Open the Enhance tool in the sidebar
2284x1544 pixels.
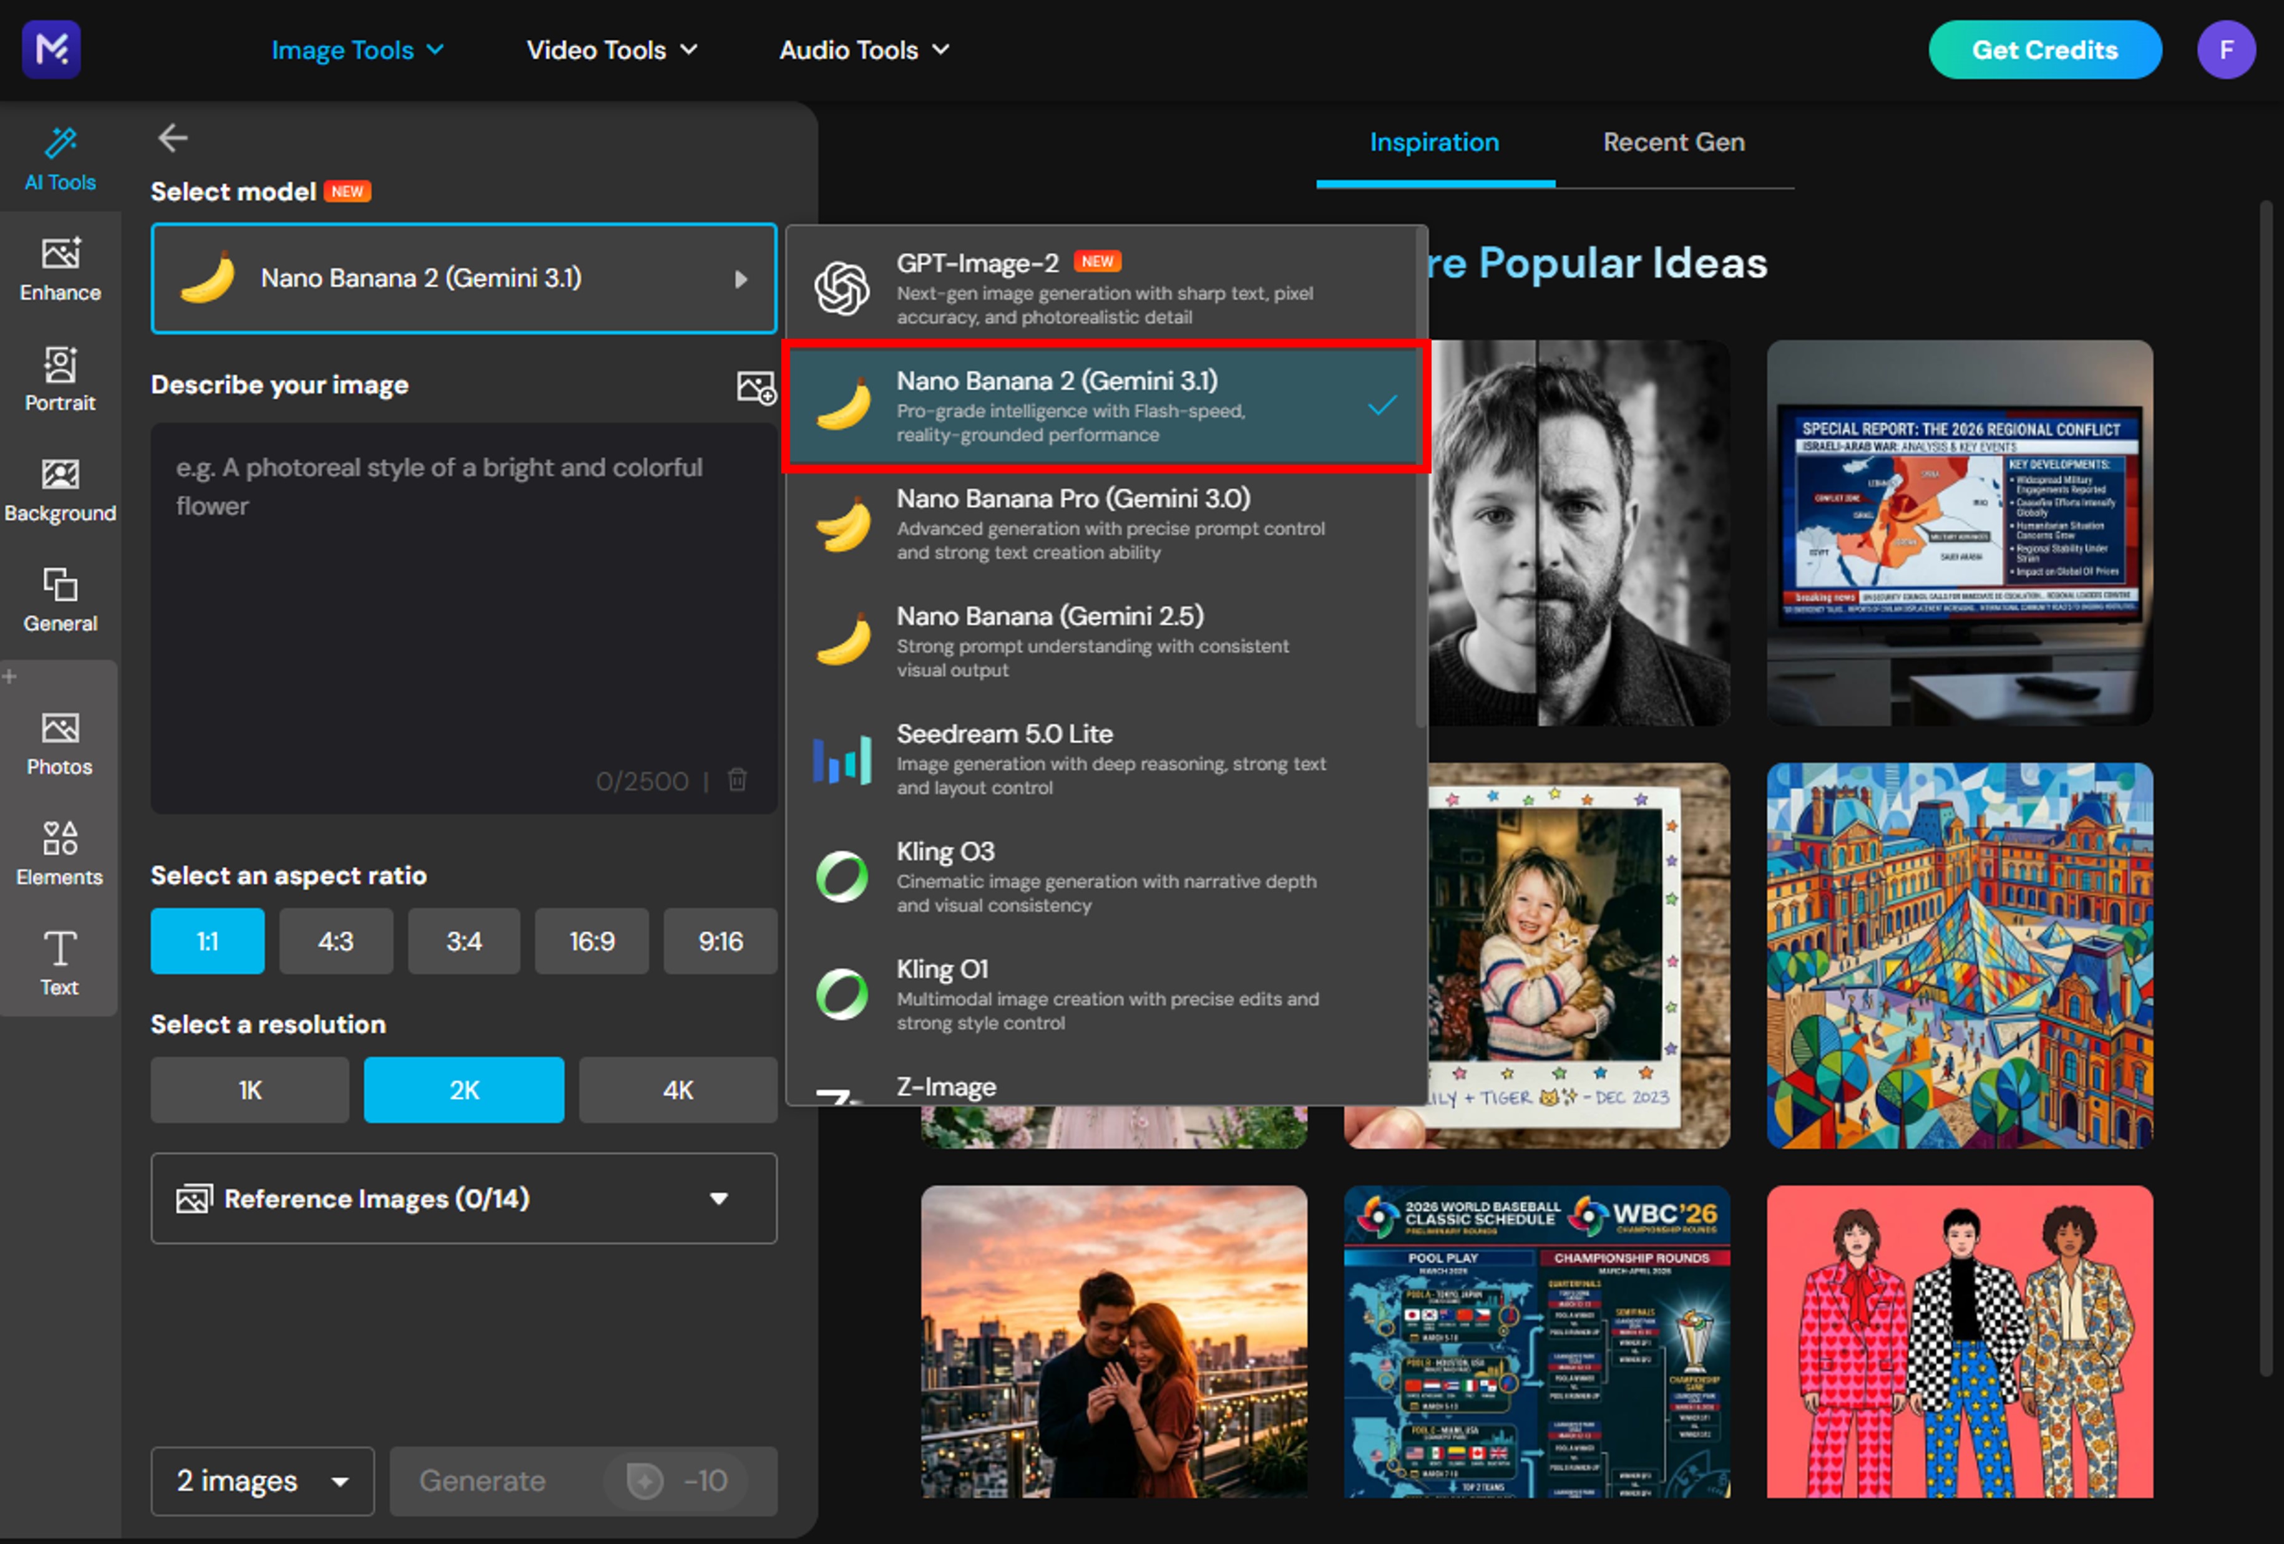pyautogui.click(x=60, y=269)
